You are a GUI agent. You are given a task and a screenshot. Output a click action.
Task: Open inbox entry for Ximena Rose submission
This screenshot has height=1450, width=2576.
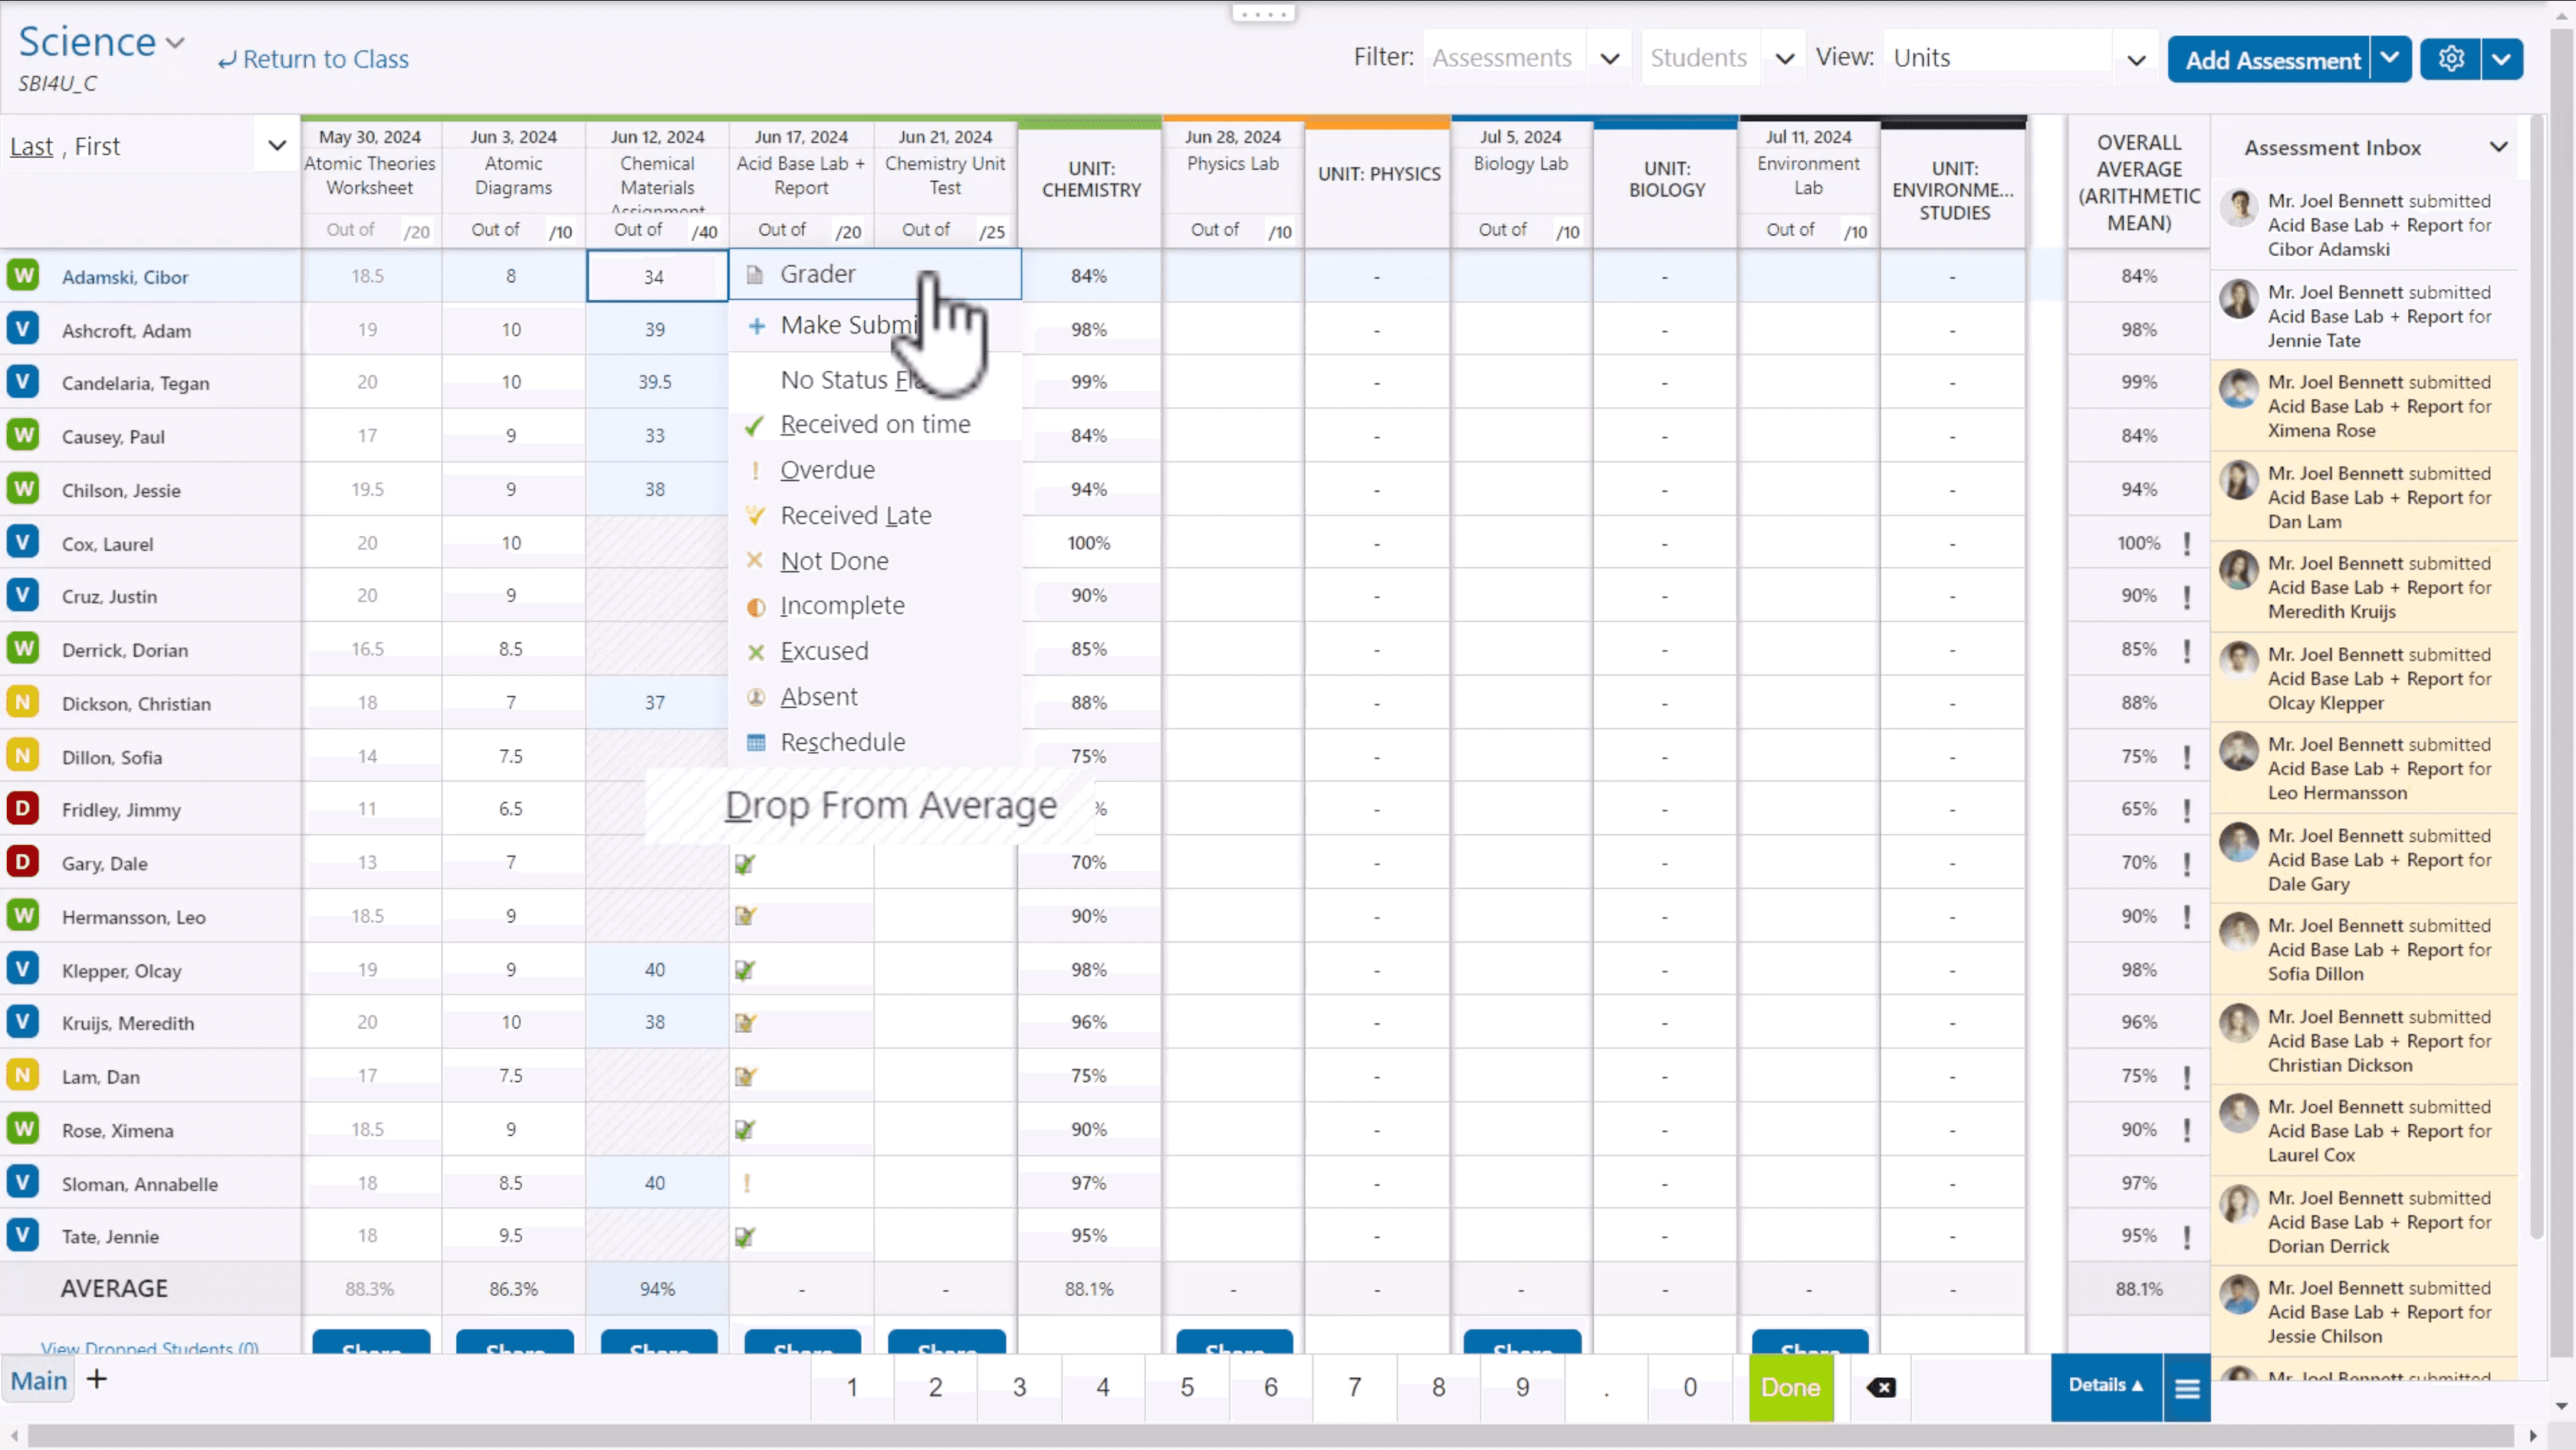(x=2364, y=406)
